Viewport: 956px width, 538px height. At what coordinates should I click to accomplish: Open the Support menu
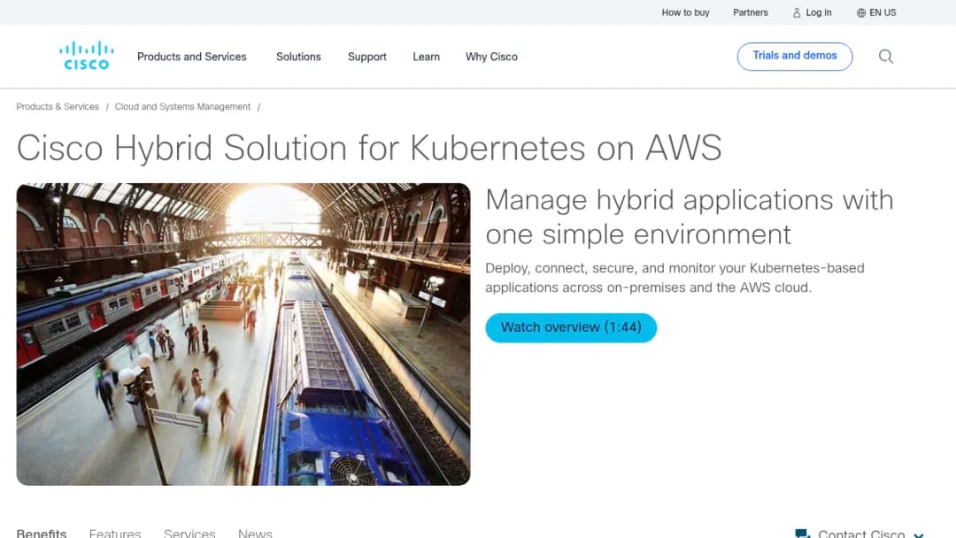click(x=367, y=57)
